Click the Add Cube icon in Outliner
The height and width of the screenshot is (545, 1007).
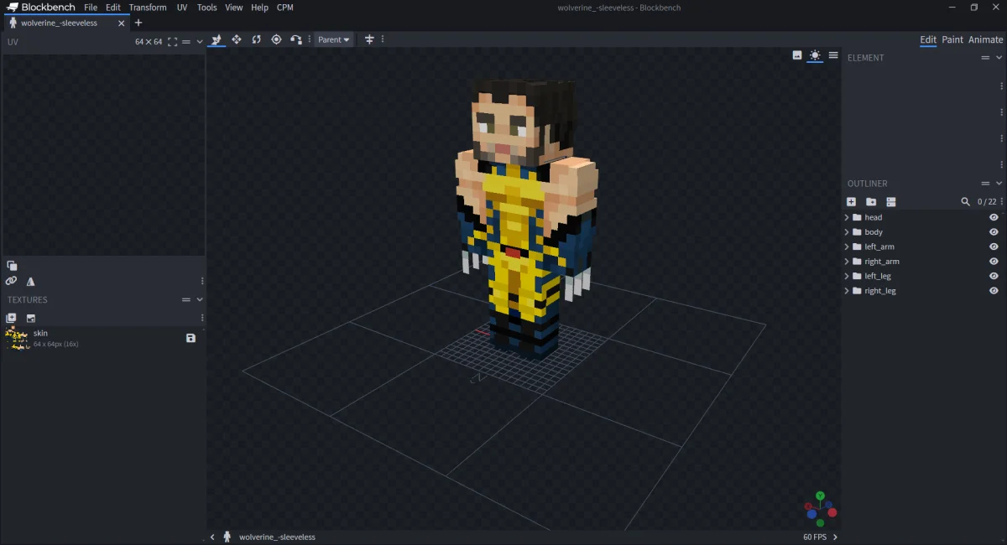click(x=851, y=202)
